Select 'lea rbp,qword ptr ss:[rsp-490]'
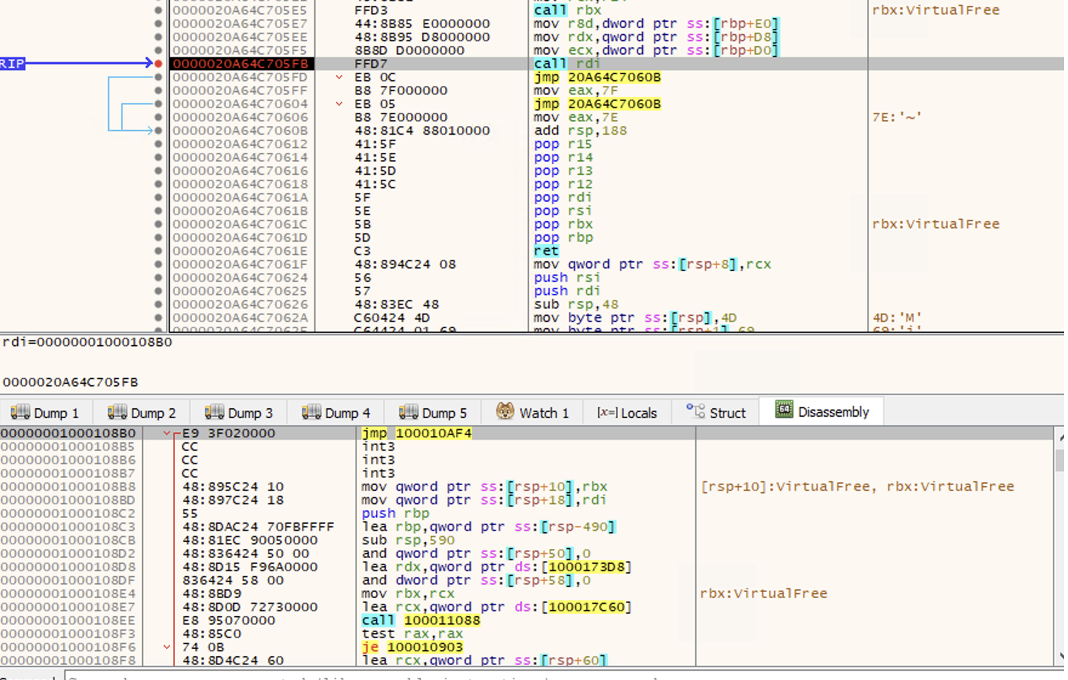1068x680 pixels. 489,526
